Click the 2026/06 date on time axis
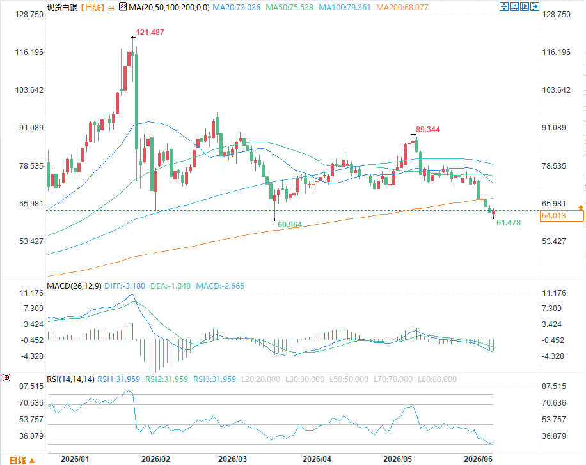The height and width of the screenshot is (465, 586). tap(478, 459)
